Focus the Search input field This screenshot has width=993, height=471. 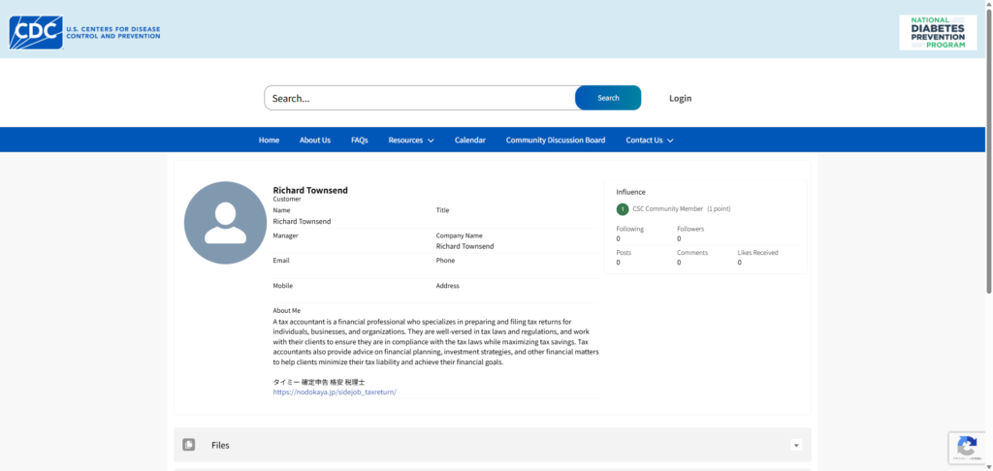419,98
